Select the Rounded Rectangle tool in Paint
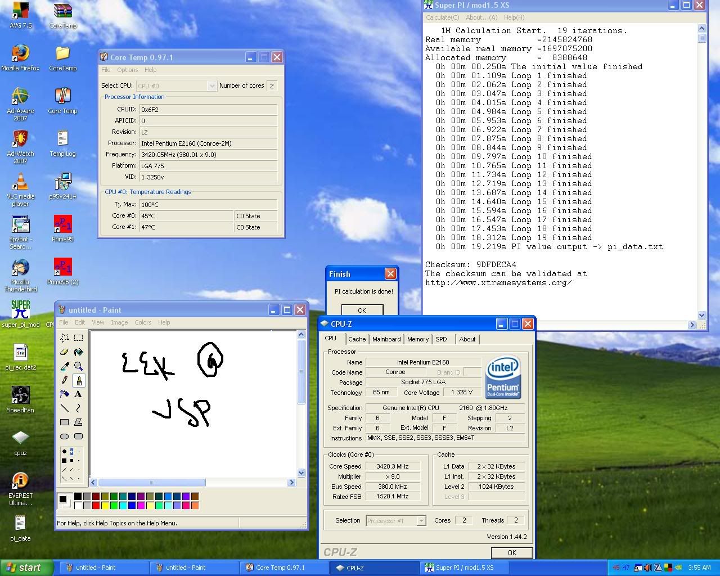The height and width of the screenshot is (576, 720). point(78,436)
